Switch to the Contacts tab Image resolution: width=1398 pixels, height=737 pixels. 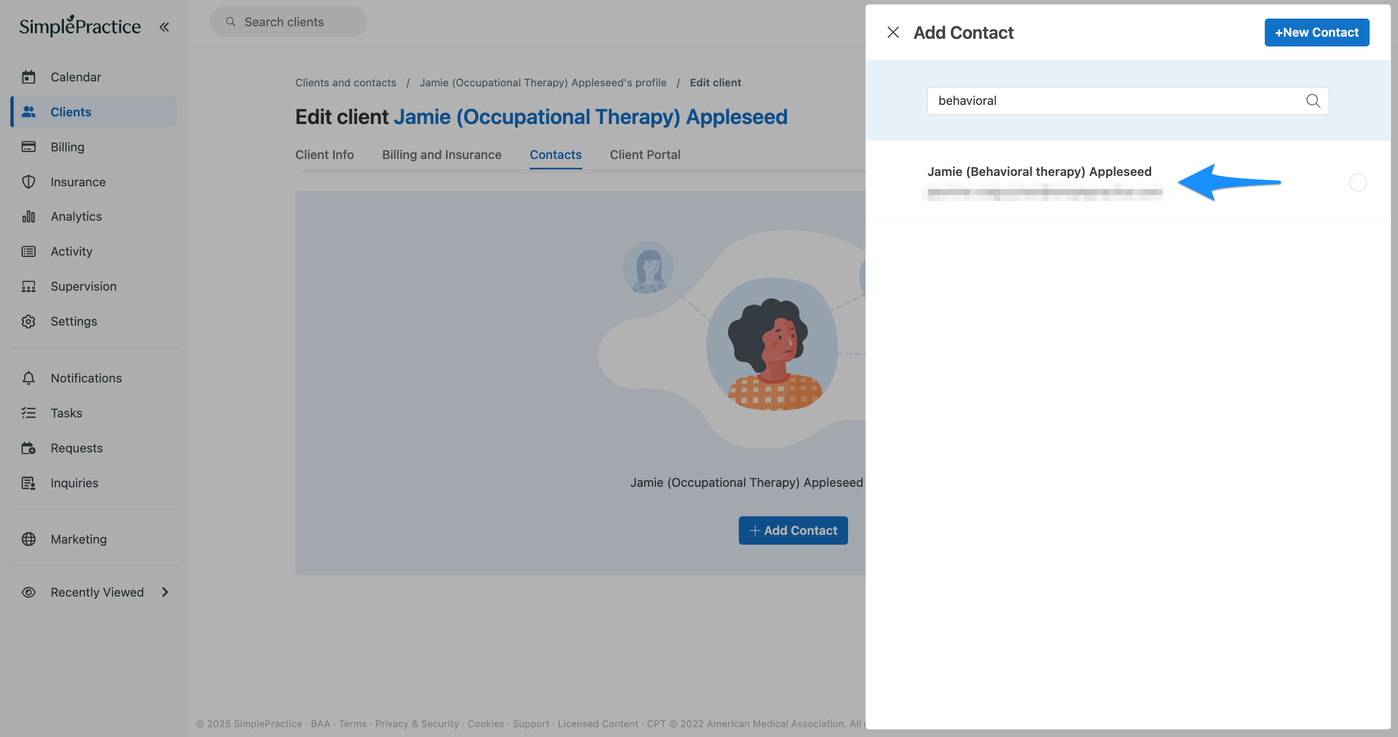(555, 155)
